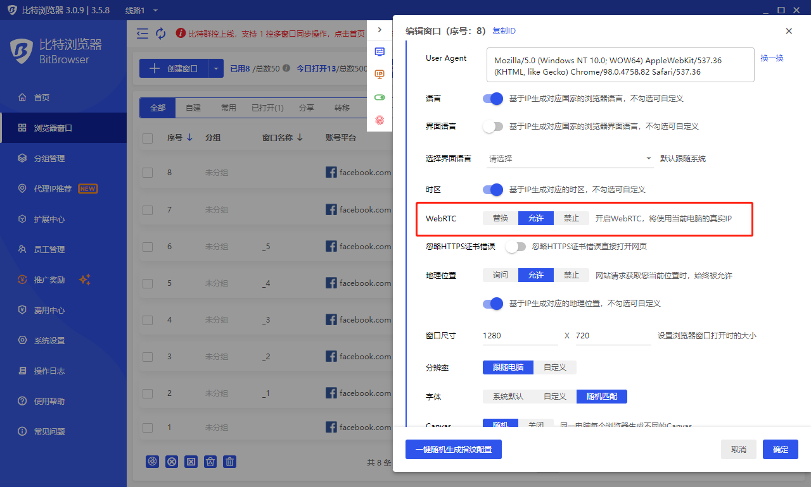Click the aperture icon in bottom toolbar
Image resolution: width=811 pixels, height=487 pixels.
tap(152, 462)
